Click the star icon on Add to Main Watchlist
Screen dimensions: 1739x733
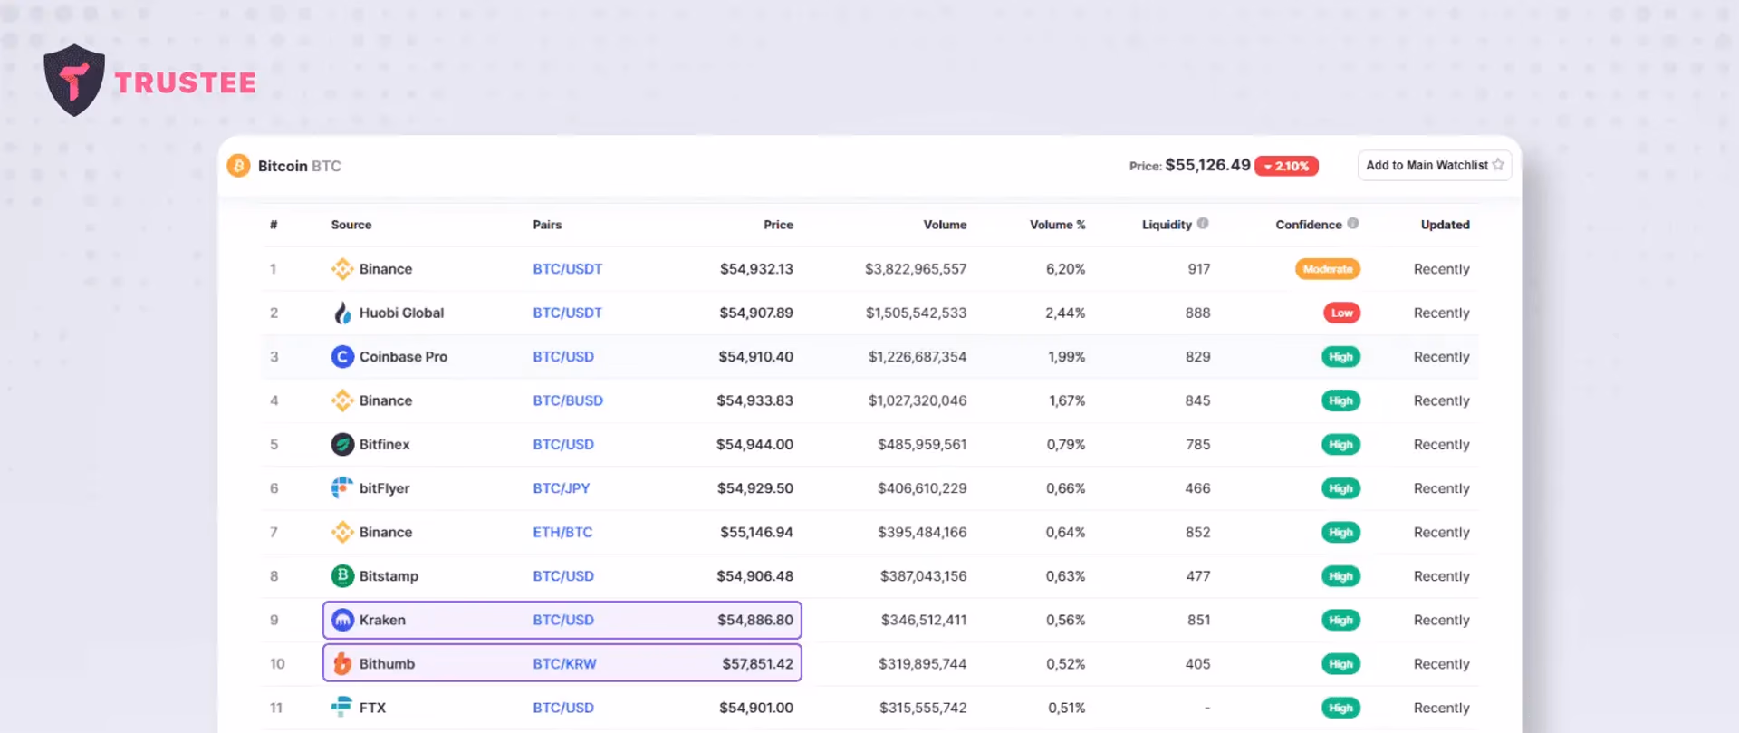pos(1498,165)
